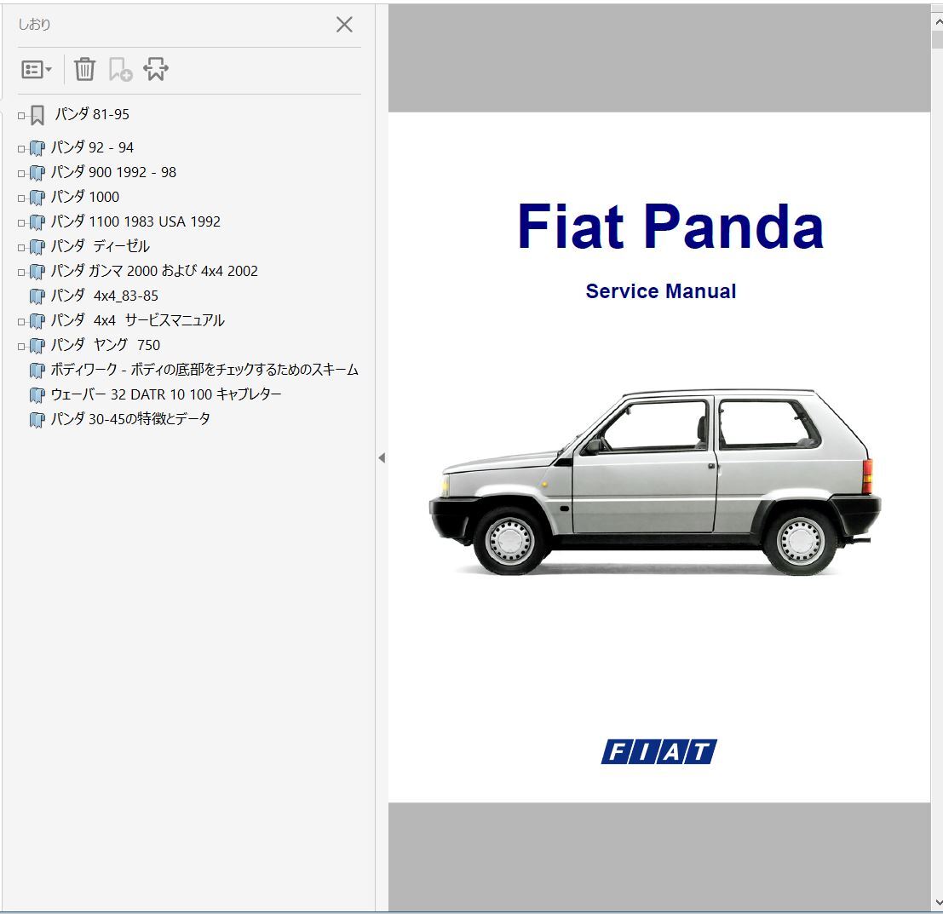Collapse the bookmarks panel with the side arrow
Viewport: 943px width, 914px height.
coord(381,457)
